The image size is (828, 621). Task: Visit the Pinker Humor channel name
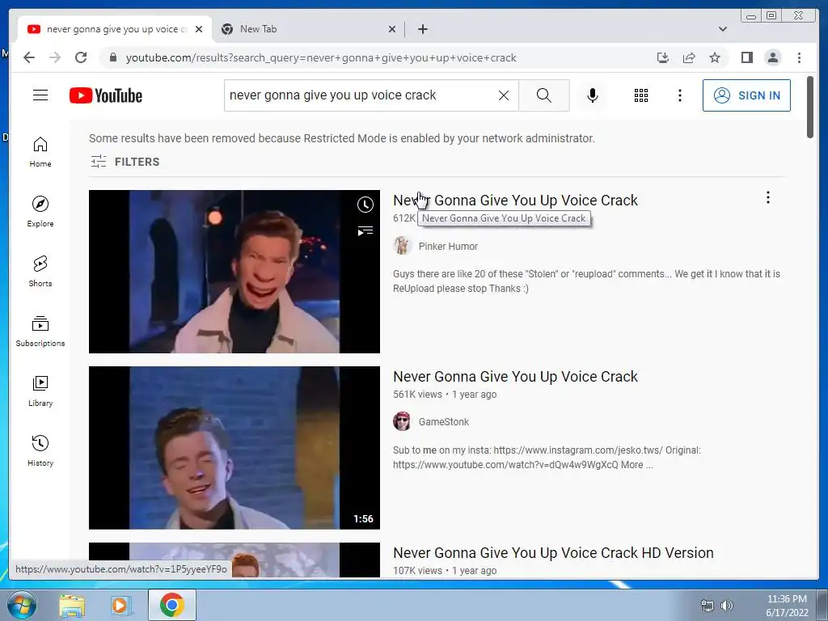[448, 246]
